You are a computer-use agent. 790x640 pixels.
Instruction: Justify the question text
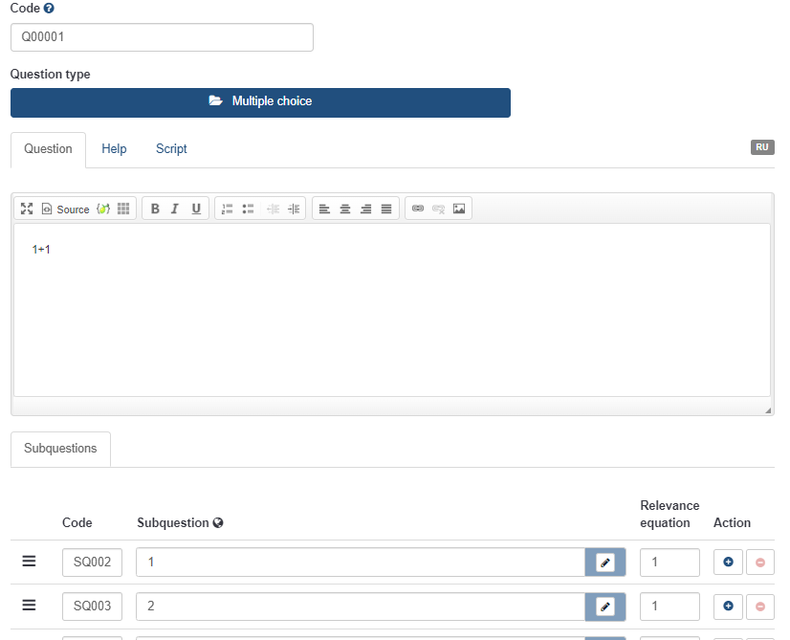click(386, 209)
